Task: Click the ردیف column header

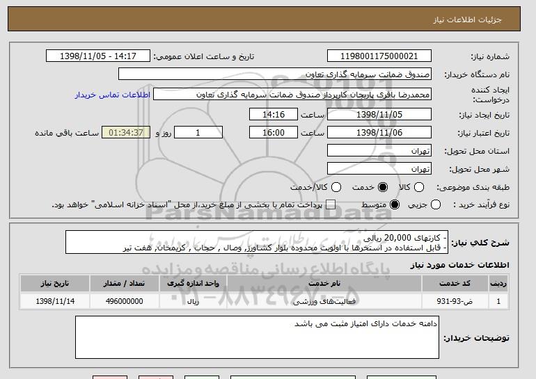Action: click(x=498, y=284)
